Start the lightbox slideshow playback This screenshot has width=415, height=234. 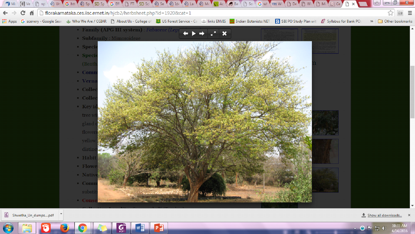[x=194, y=33]
